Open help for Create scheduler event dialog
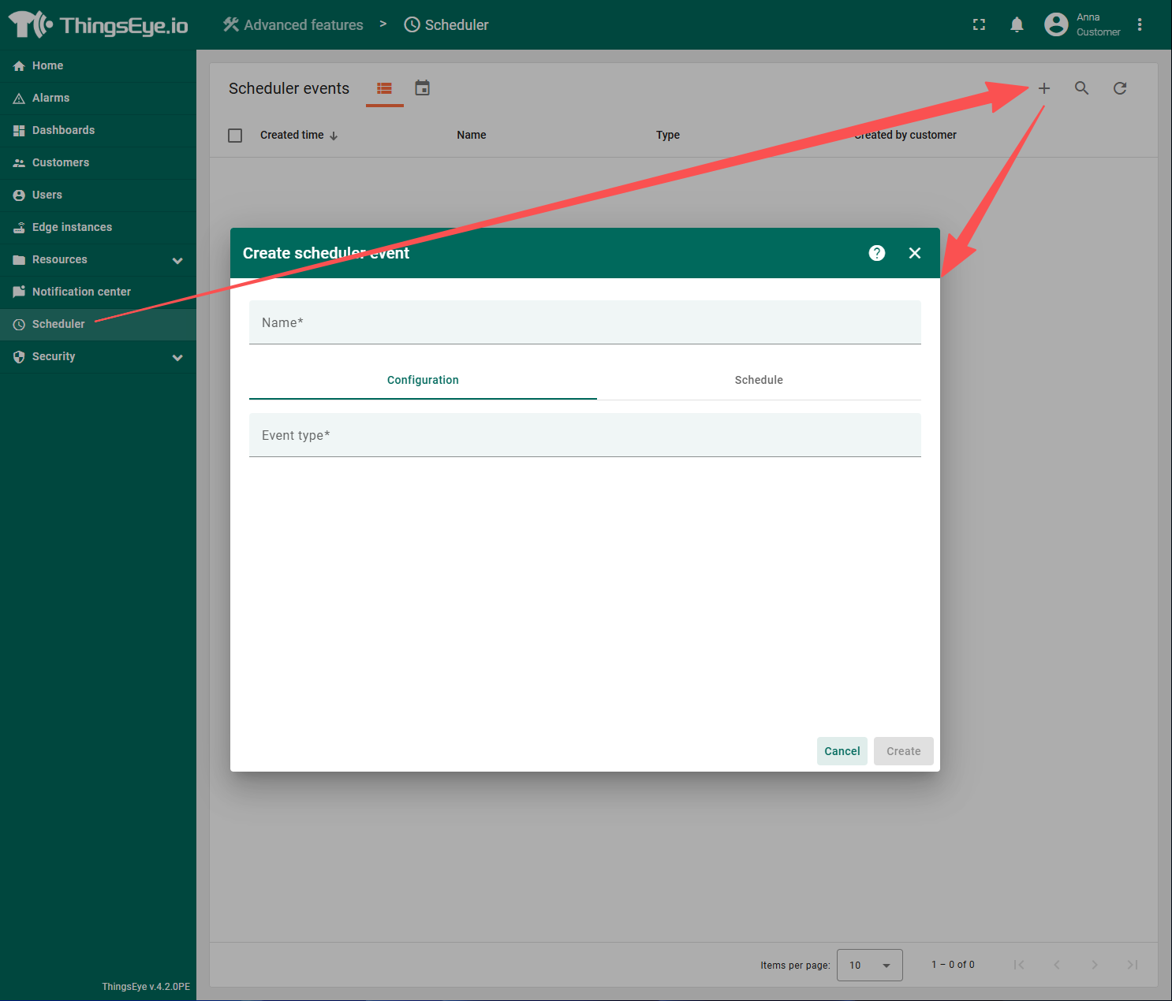The width and height of the screenshot is (1172, 1001). tap(876, 253)
